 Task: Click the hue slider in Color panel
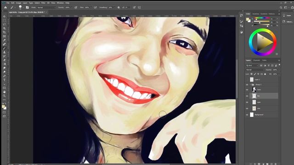[262, 18]
